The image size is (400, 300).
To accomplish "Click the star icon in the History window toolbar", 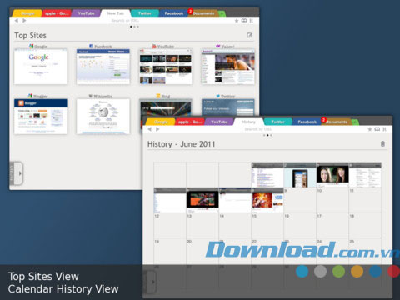I will point(370,129).
